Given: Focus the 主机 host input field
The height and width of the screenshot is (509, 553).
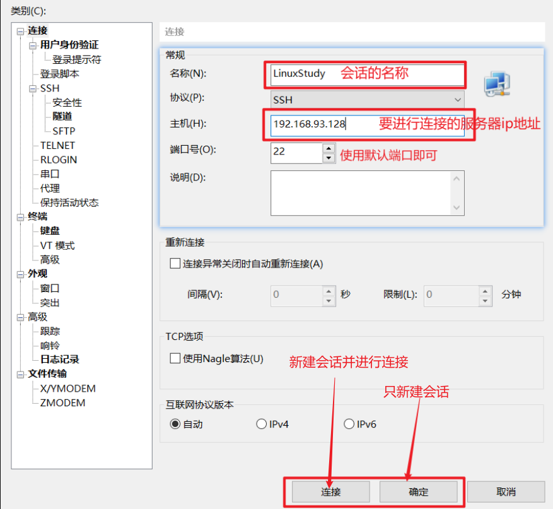Looking at the screenshot, I should [x=367, y=125].
